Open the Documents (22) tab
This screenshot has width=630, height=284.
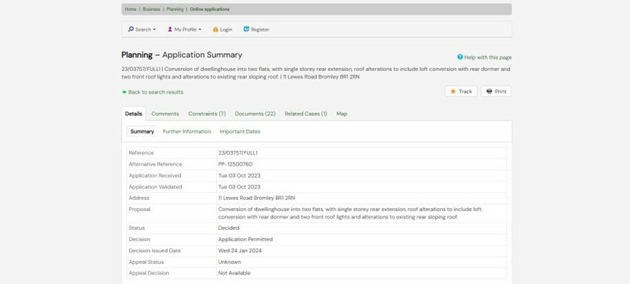pyautogui.click(x=255, y=114)
